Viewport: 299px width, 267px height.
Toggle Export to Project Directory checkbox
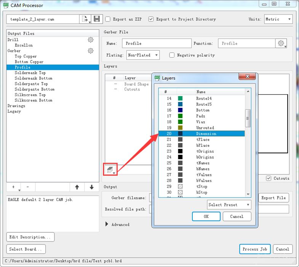[x=151, y=19]
